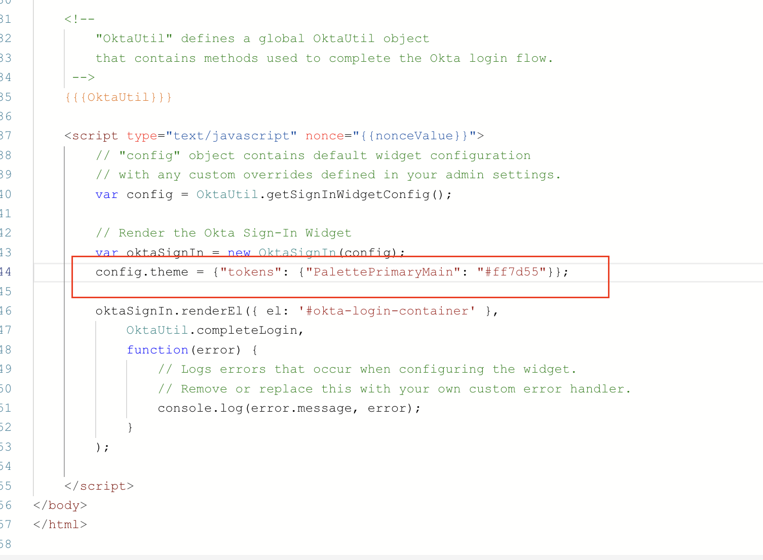Click OktaUtil.completeLogin callback line
763x560 pixels.
pos(215,330)
